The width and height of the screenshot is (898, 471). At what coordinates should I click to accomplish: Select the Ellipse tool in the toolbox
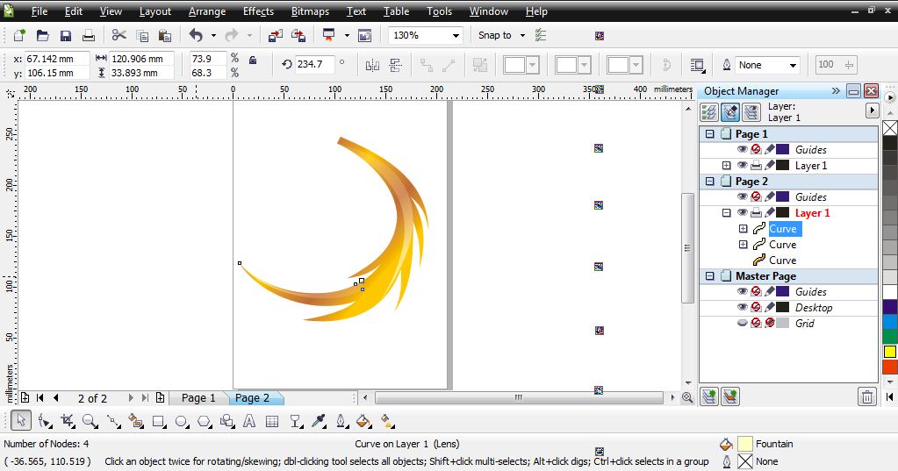point(182,422)
